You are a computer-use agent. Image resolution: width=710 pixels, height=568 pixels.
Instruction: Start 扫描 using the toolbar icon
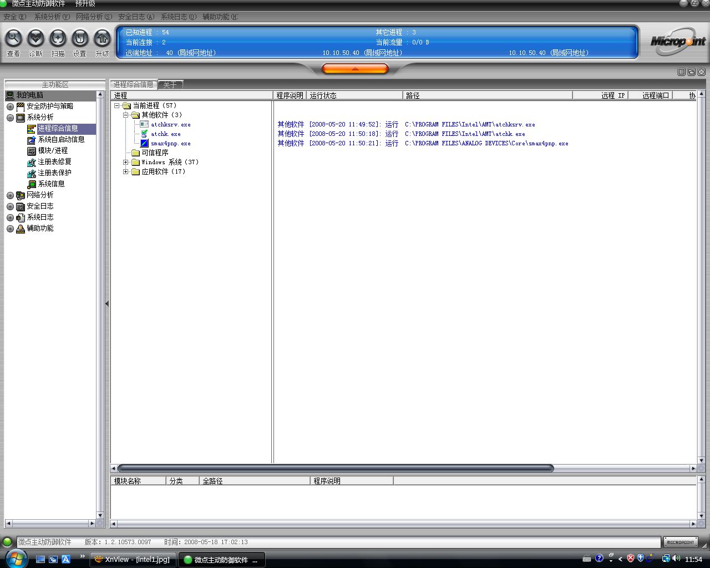click(58, 38)
